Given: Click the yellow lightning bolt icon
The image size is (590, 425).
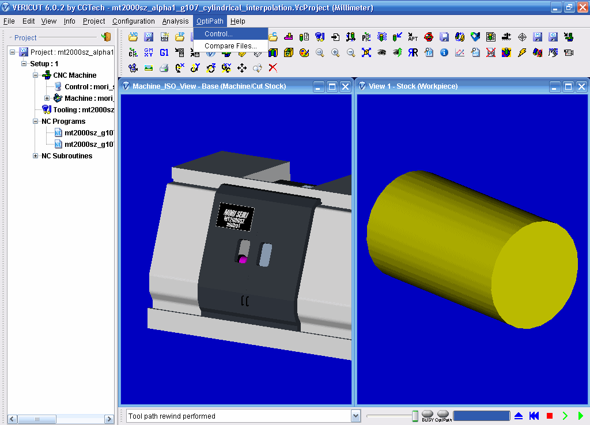Looking at the screenshot, I should pyautogui.click(x=522, y=52).
